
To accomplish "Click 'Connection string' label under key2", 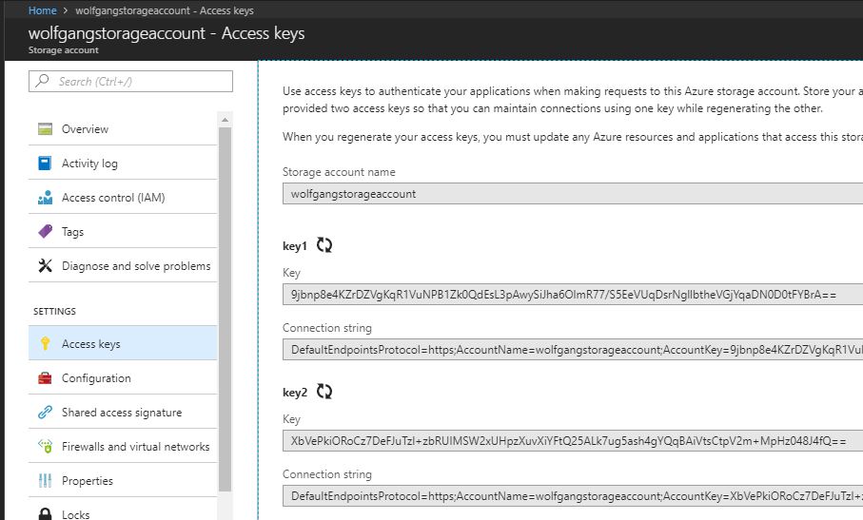I will point(327,474).
